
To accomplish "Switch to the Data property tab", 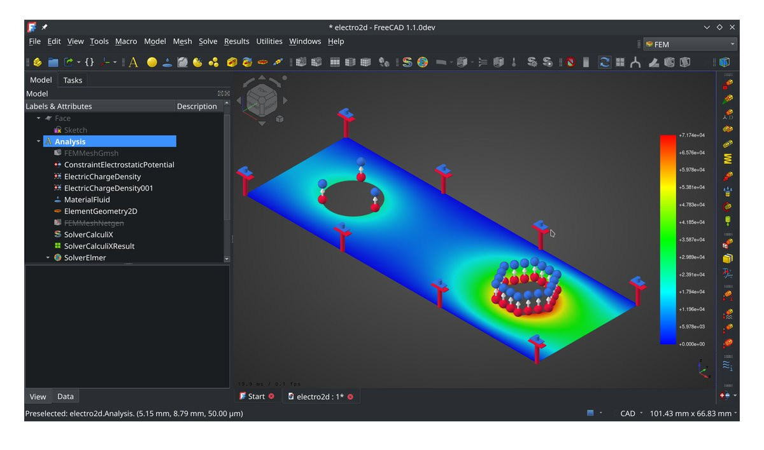I will coord(66,396).
